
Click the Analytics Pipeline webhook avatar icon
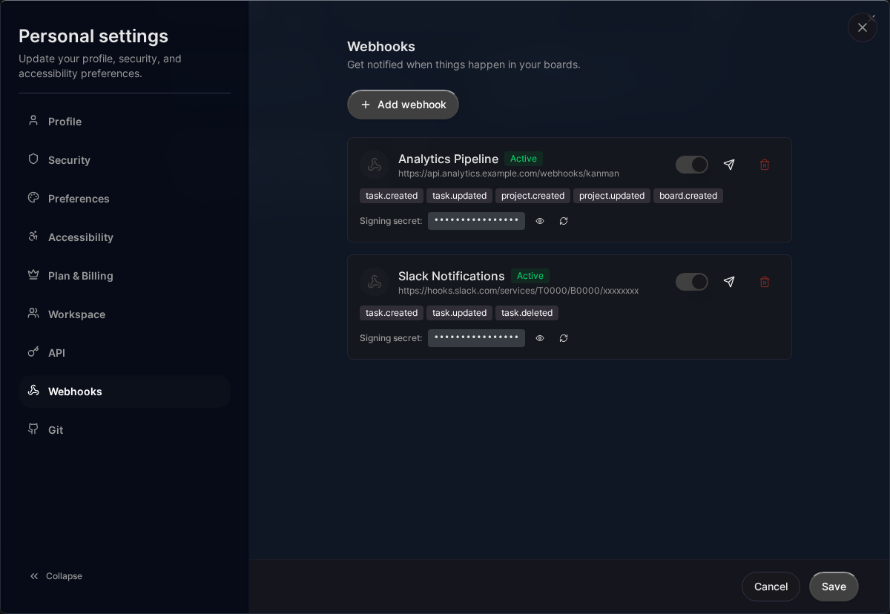tap(375, 165)
